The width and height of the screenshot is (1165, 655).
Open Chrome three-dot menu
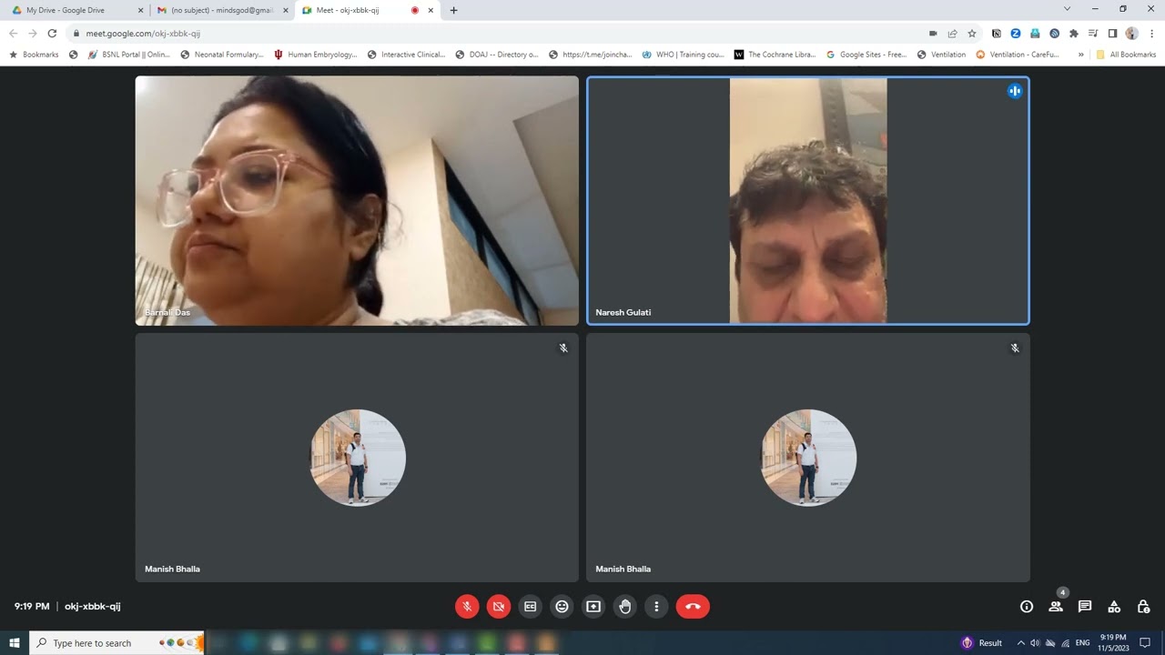click(1151, 33)
